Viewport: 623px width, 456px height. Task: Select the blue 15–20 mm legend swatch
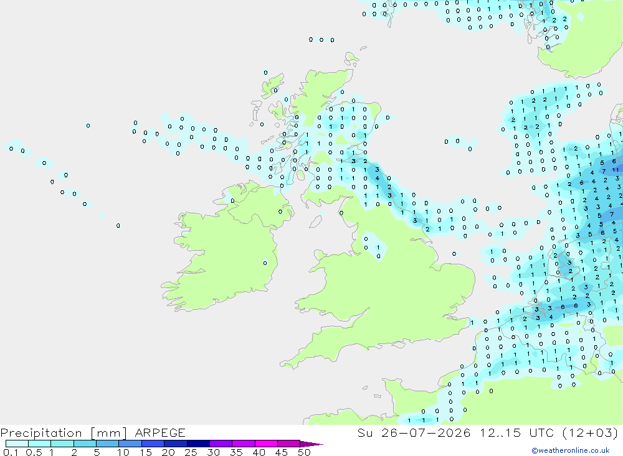tap(153, 444)
